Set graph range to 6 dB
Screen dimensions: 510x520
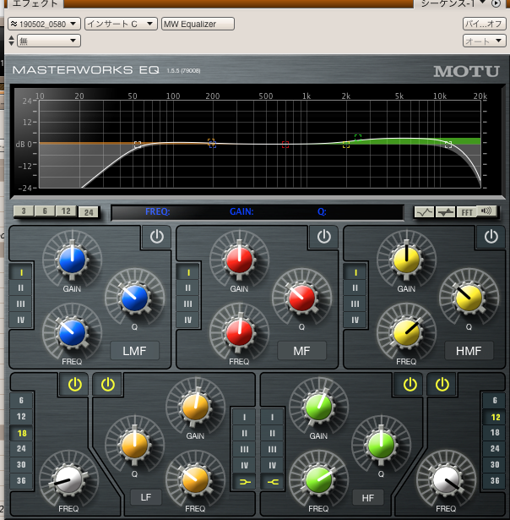click(x=45, y=211)
